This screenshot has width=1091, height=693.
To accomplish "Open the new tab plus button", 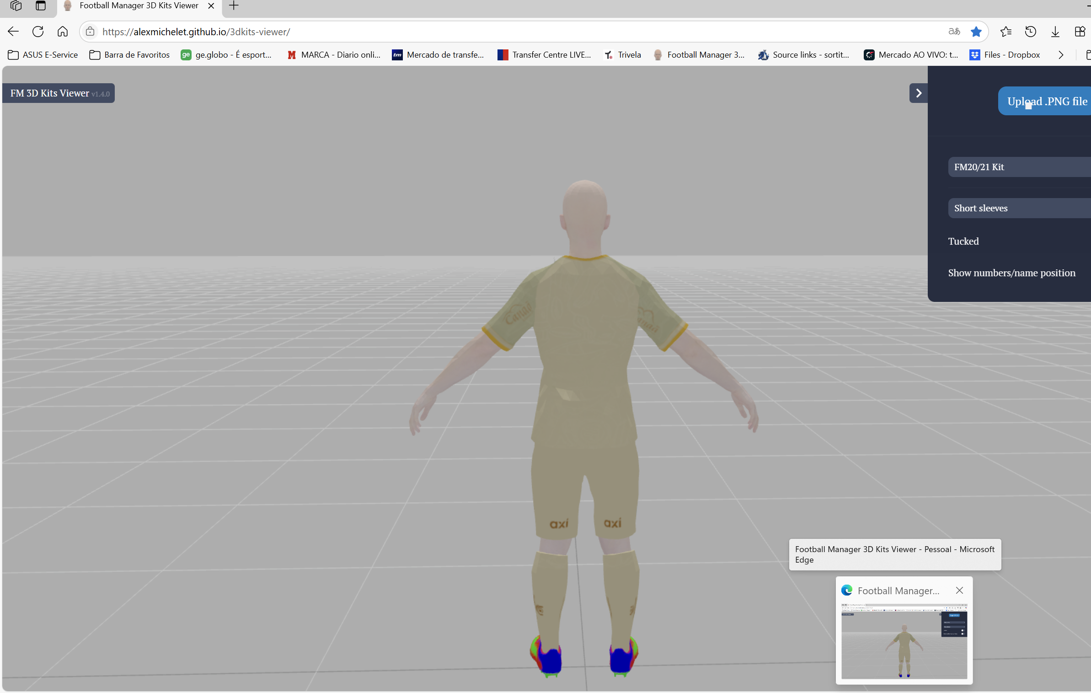I will click(234, 6).
